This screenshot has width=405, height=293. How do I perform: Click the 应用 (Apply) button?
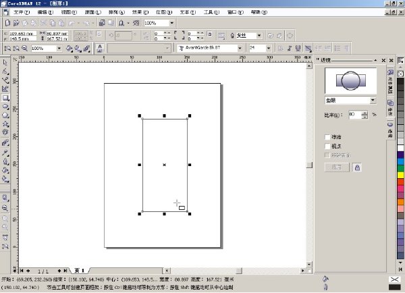pyautogui.click(x=337, y=167)
